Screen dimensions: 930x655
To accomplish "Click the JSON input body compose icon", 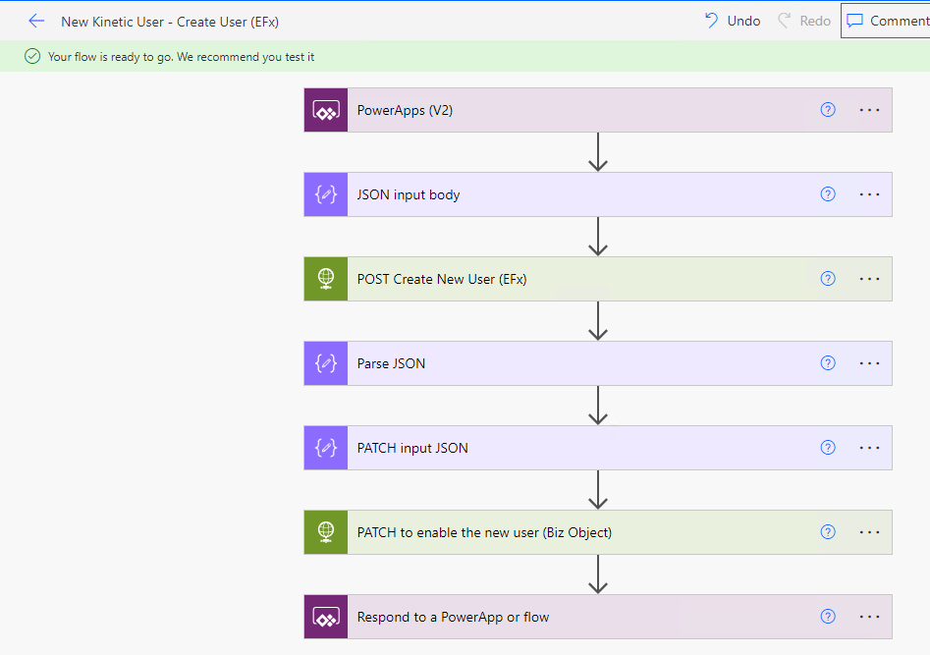I will tap(326, 194).
